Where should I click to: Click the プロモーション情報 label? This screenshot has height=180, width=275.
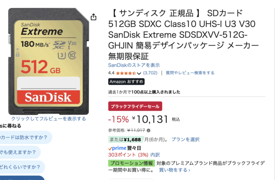[131, 163]
